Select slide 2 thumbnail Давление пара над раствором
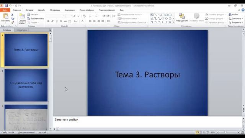245x138 pixels. click(x=26, y=85)
